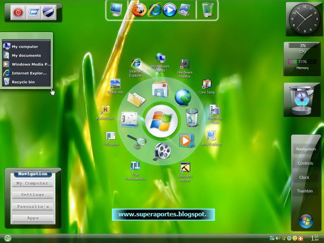The width and height of the screenshot is (324, 243).
Task: Click the Navigation header tab in bottom-left panel
Action: (x=33, y=174)
